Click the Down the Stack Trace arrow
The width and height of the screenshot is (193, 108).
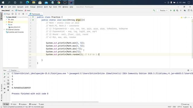pyautogui.click(x=8, y=77)
